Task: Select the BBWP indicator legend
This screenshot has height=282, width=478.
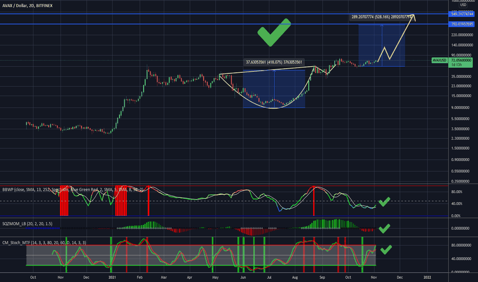Action: (72, 190)
